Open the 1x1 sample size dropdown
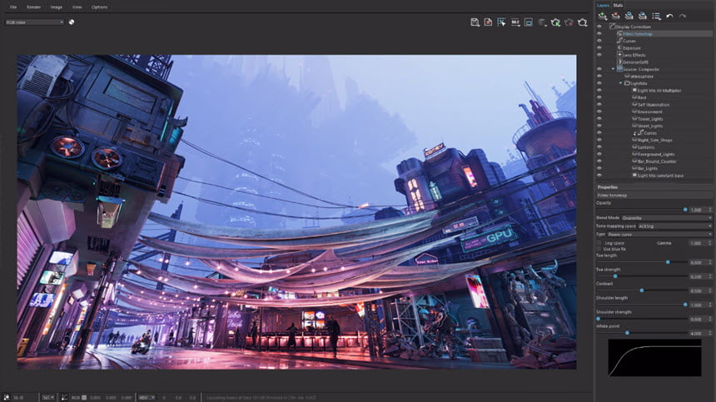 click(x=48, y=398)
